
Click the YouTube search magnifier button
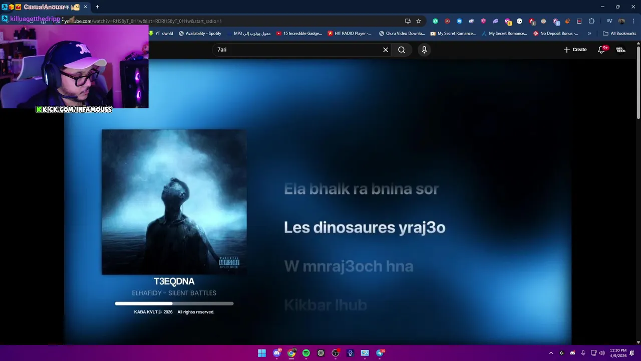click(402, 50)
